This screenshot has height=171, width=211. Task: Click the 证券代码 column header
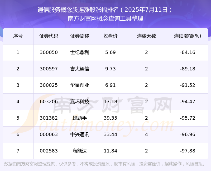click(49, 36)
